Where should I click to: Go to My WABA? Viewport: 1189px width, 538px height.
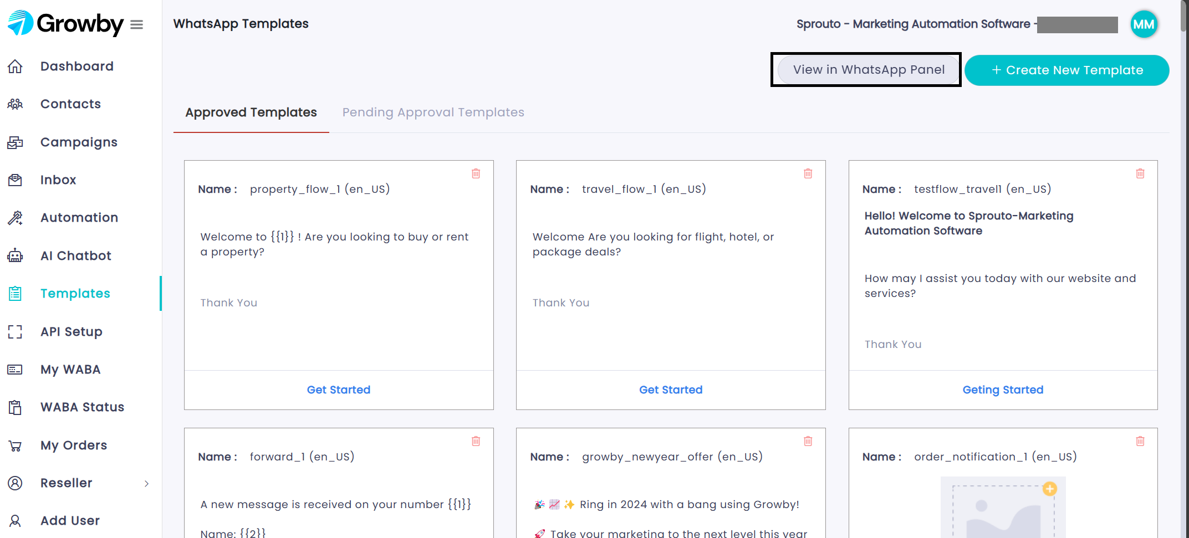(70, 370)
